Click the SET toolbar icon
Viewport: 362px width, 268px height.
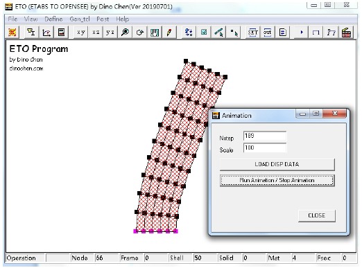[252, 33]
